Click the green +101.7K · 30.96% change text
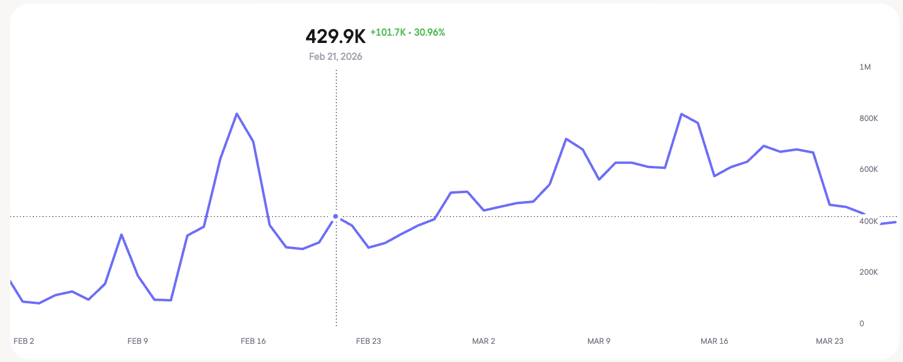This screenshot has height=362, width=903. pyautogui.click(x=408, y=33)
